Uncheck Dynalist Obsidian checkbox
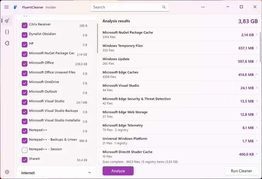The width and height of the screenshot is (262, 179). (x=25, y=35)
